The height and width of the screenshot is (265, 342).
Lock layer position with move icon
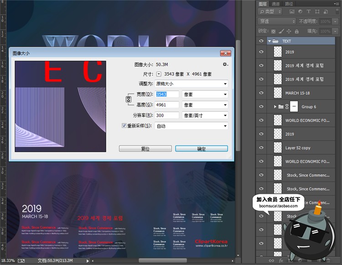click(x=289, y=31)
